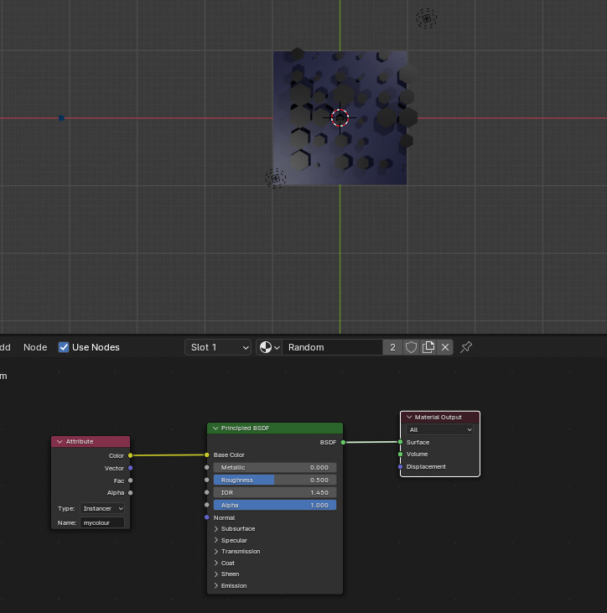Screen dimensions: 607x613
Task: Select the light object icon at upper right
Action: click(427, 18)
